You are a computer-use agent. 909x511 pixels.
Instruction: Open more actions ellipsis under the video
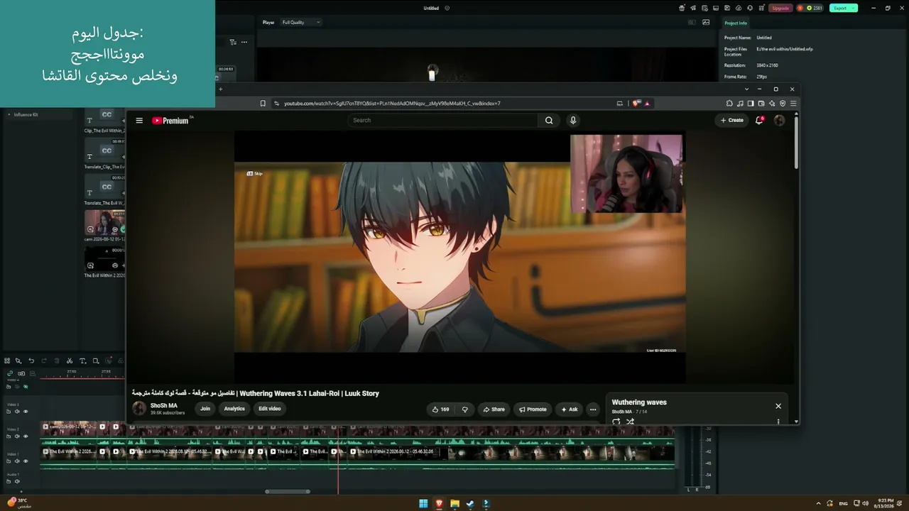593,410
